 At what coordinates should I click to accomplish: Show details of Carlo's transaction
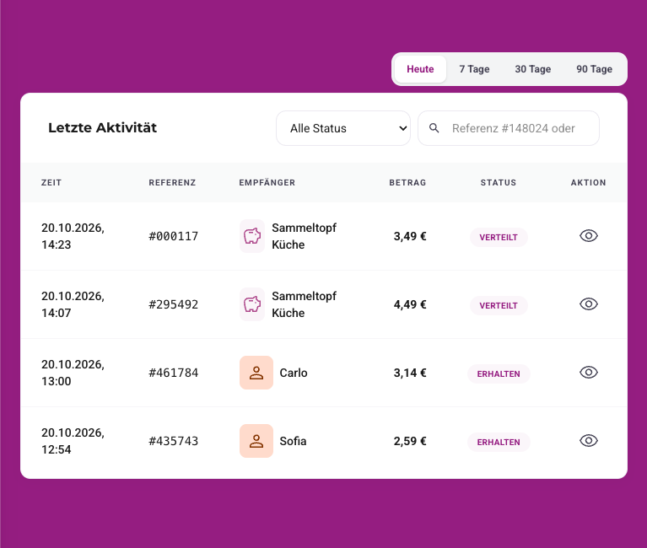(x=589, y=373)
